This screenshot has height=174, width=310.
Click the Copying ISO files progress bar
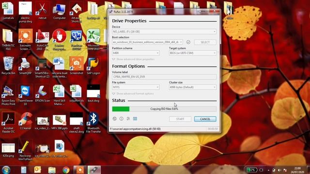(164, 109)
